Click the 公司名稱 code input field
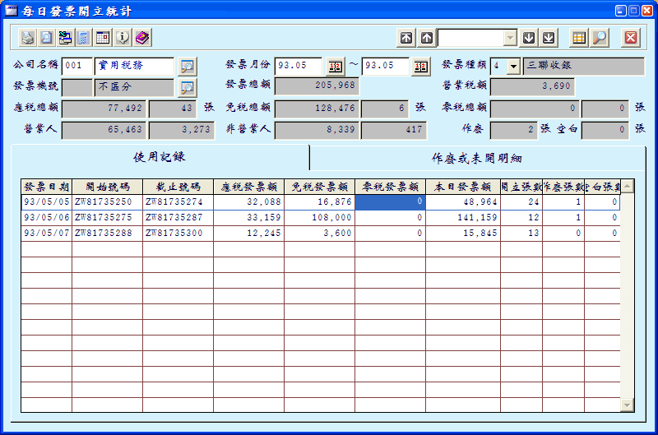The height and width of the screenshot is (435, 658). [77, 66]
